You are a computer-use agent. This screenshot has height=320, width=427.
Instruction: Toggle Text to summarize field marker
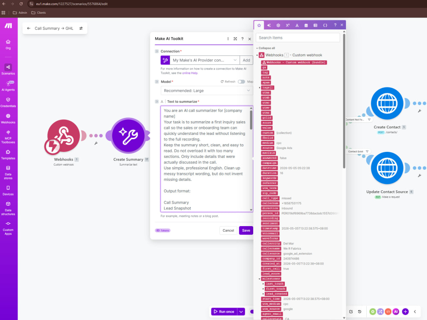(x=157, y=102)
